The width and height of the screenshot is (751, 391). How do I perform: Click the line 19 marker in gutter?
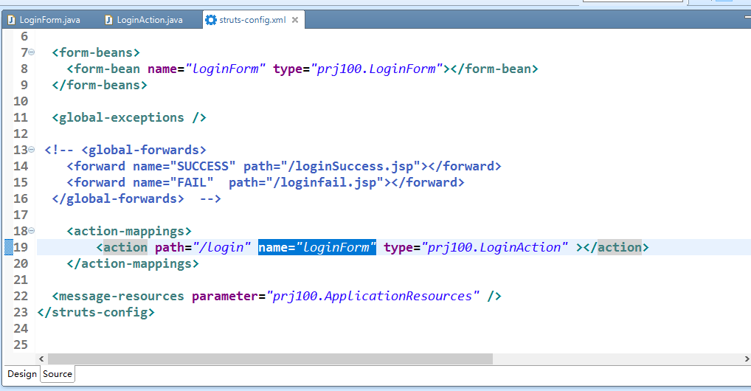click(9, 247)
